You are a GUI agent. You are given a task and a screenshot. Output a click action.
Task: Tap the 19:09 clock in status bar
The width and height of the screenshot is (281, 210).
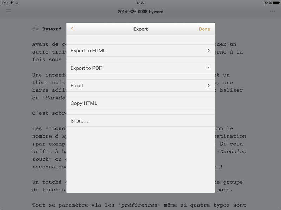[140, 3]
